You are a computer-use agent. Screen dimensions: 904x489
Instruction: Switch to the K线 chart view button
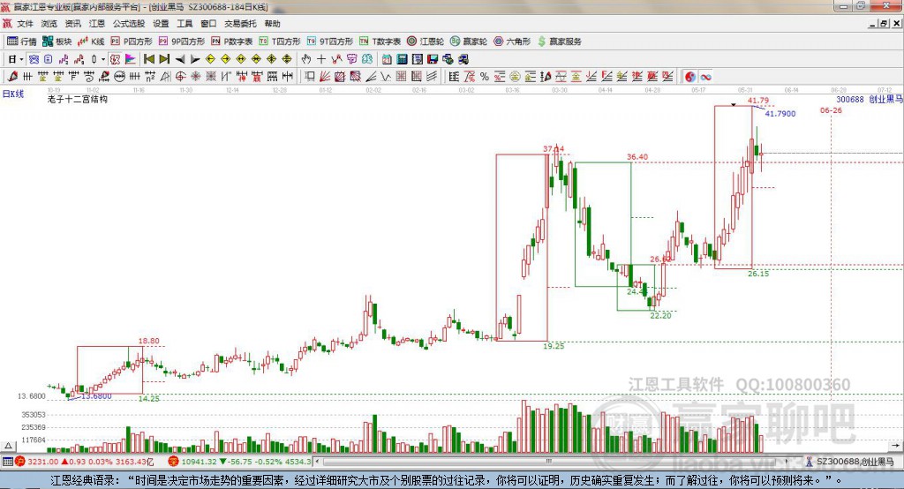click(x=91, y=41)
